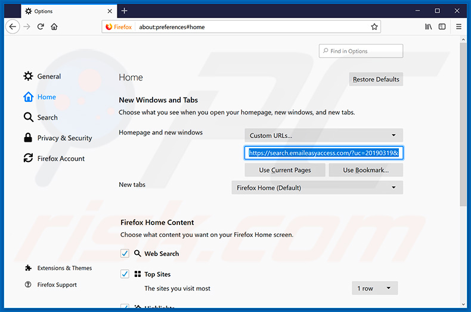Click the 'New tabs' label
Viewport: 471px width, 312px height.
point(132,185)
